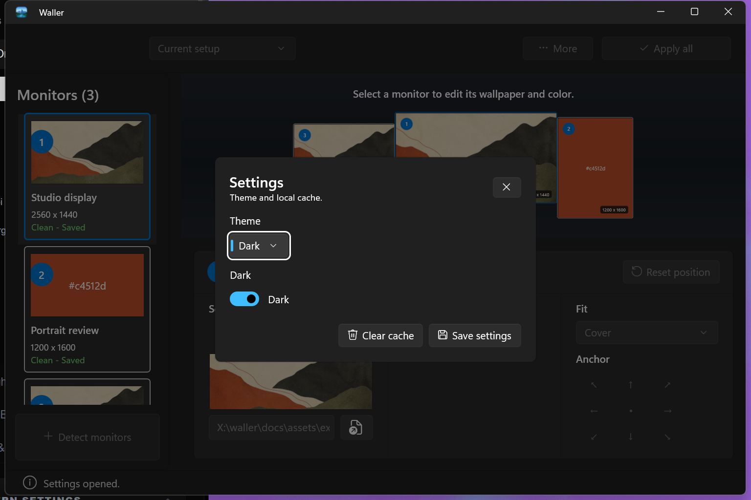Viewport: 751px width, 500px height.
Task: Click the Waller app icon in title bar
Action: coord(22,12)
